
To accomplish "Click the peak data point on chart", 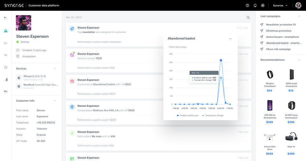I will coord(221,60).
